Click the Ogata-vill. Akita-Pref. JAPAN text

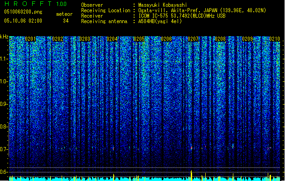click(x=178, y=10)
